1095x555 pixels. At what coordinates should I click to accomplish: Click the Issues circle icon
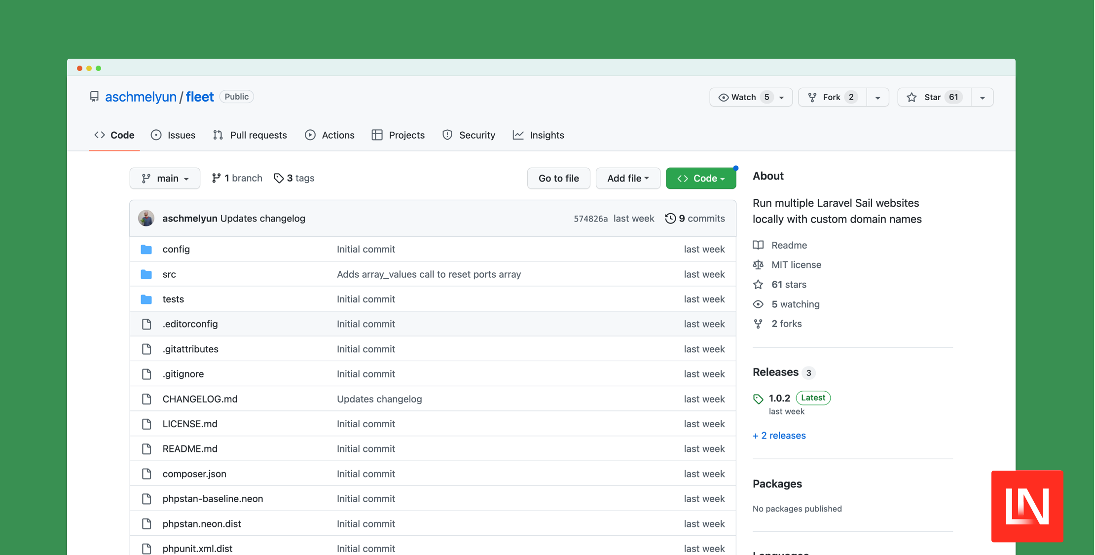(x=156, y=135)
